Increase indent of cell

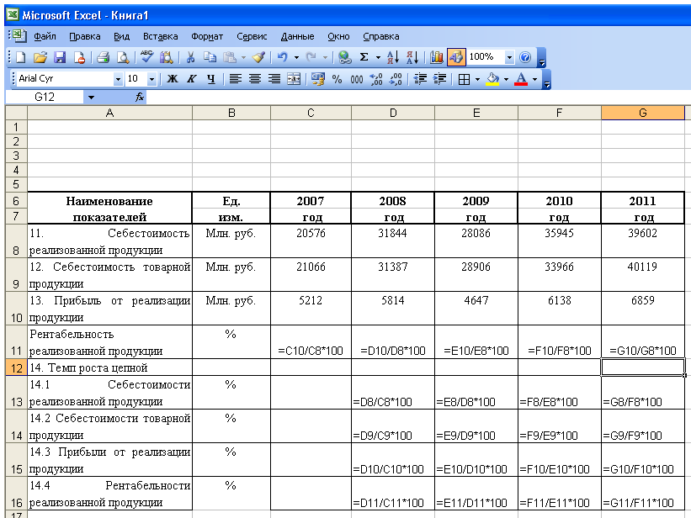[439, 79]
